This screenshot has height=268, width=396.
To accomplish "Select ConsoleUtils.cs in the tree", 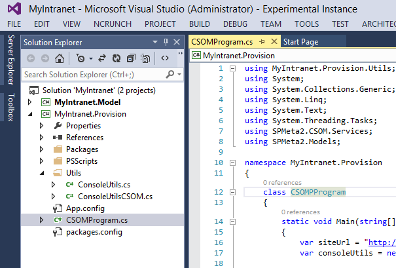I will click(x=104, y=185).
